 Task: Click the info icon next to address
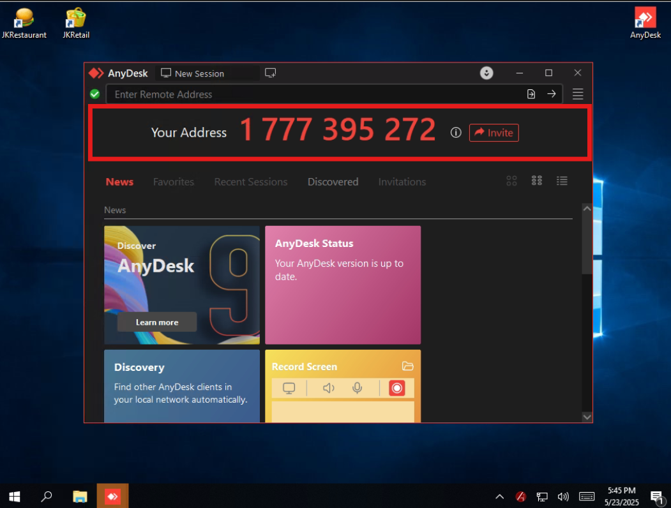[x=456, y=133]
